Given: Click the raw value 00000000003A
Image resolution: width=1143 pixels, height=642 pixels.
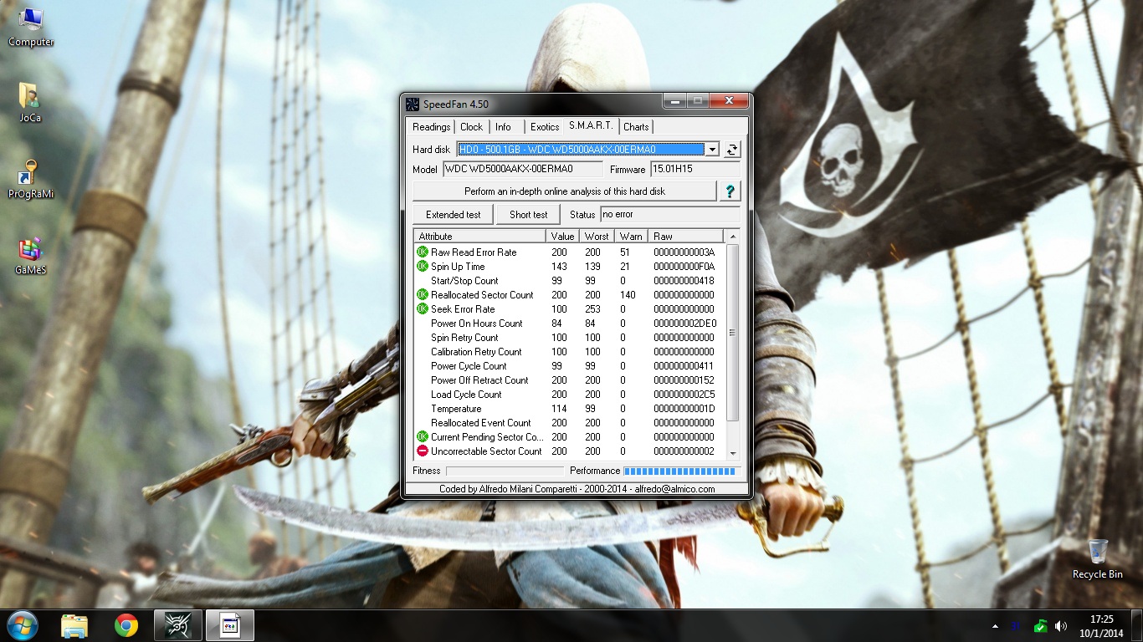Looking at the screenshot, I should pos(684,252).
